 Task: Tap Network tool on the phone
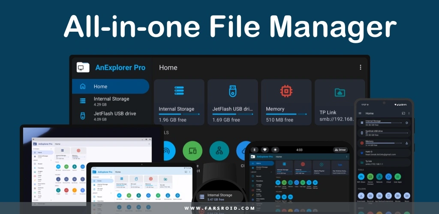click(379, 177)
